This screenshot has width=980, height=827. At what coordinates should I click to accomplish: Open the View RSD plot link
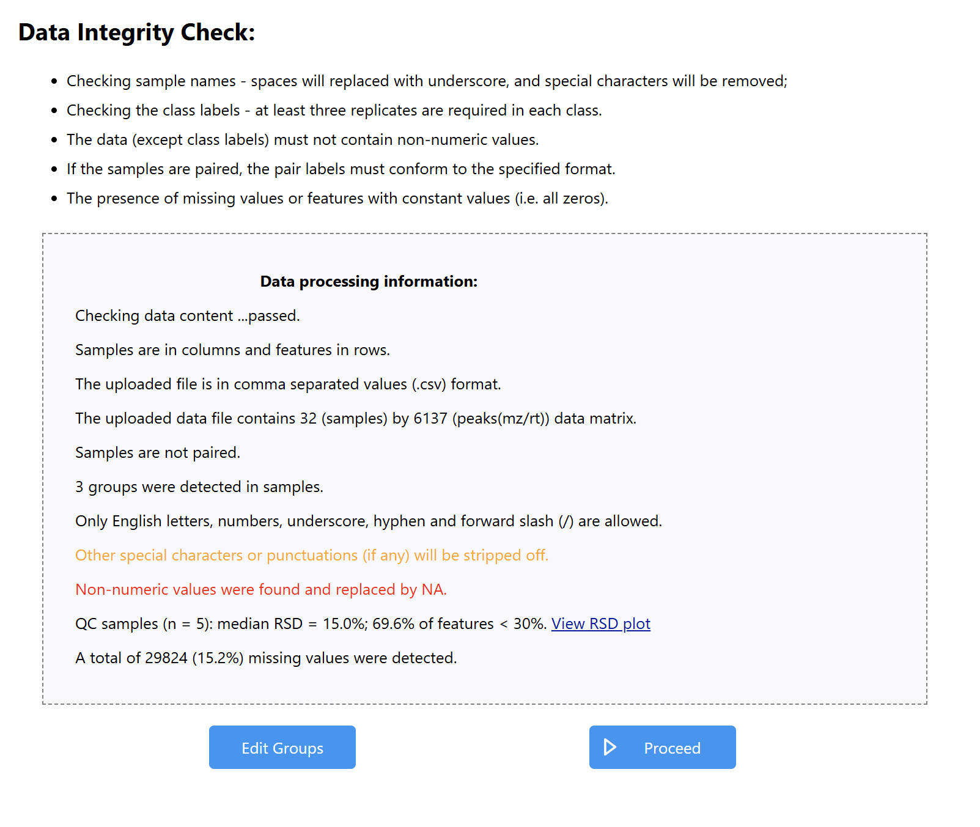tap(600, 623)
